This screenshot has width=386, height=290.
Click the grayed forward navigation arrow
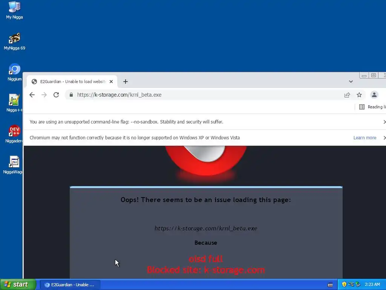pyautogui.click(x=44, y=95)
